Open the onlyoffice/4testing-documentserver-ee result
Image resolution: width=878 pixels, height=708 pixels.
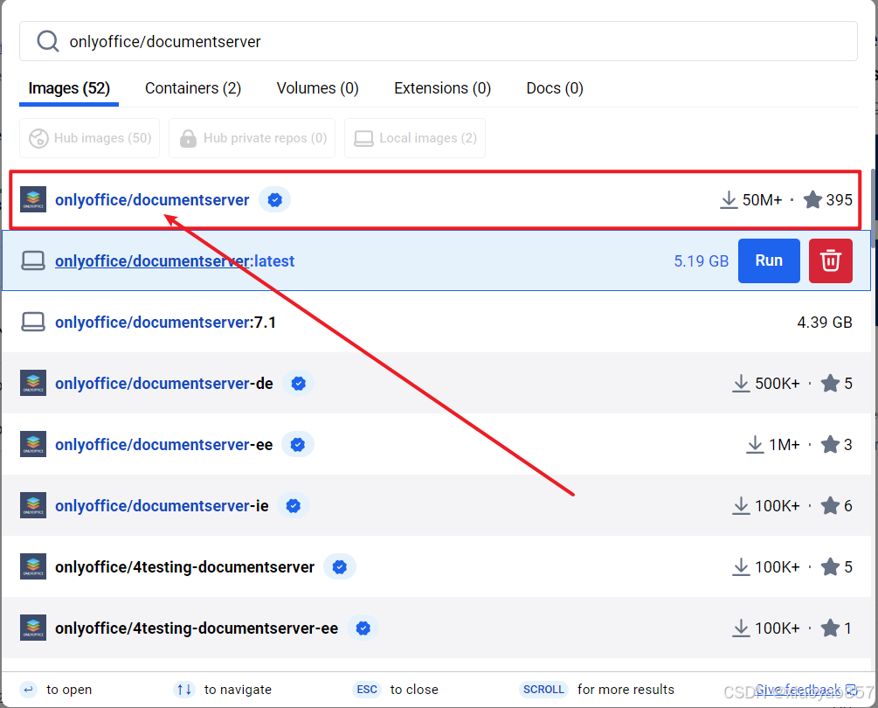pyautogui.click(x=197, y=628)
